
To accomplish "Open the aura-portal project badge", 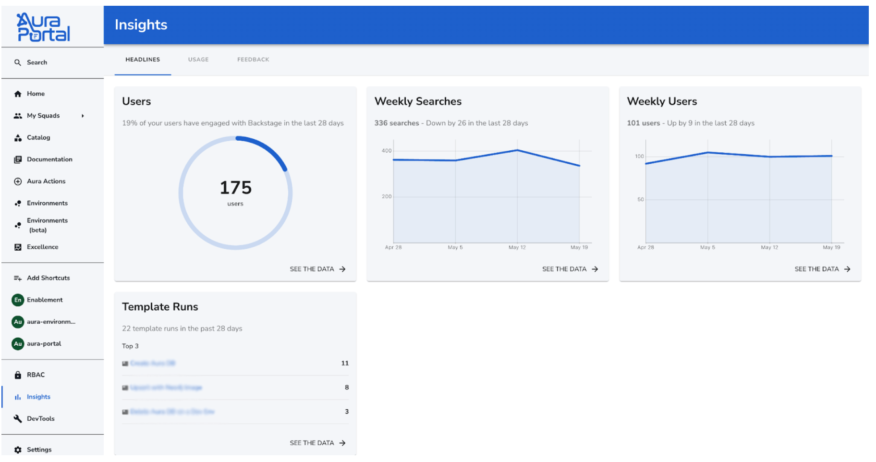I will (18, 343).
